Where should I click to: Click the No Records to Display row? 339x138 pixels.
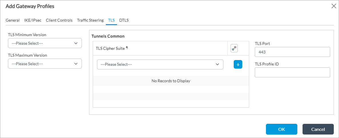(171, 81)
